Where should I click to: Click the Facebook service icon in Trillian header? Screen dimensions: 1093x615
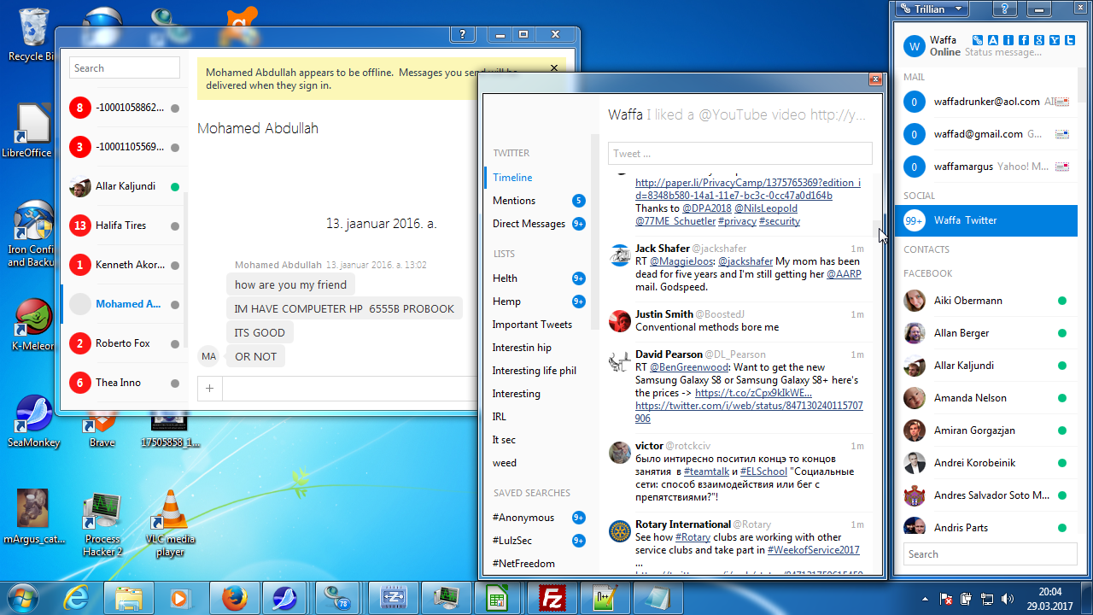coord(1024,40)
